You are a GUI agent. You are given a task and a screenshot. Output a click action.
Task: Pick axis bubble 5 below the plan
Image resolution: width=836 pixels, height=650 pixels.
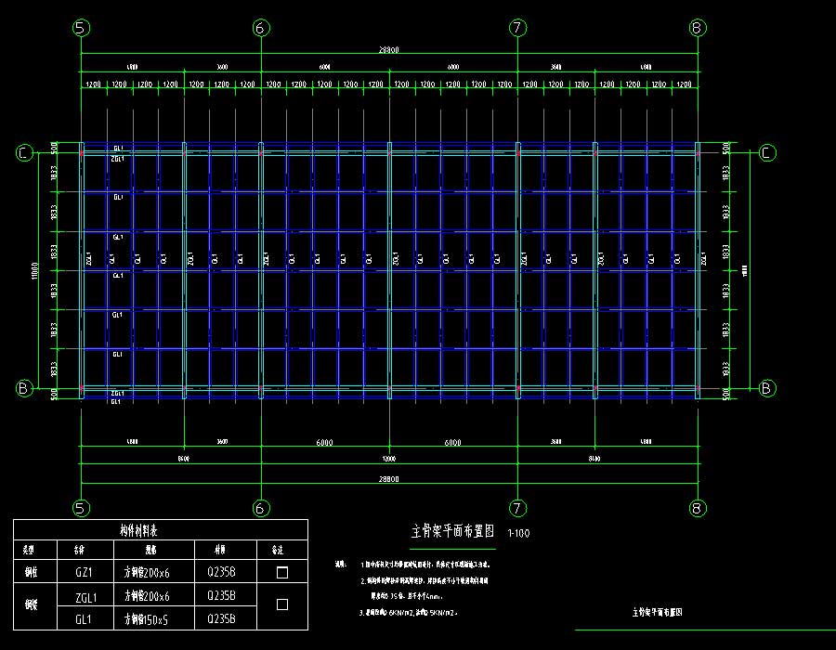click(81, 508)
